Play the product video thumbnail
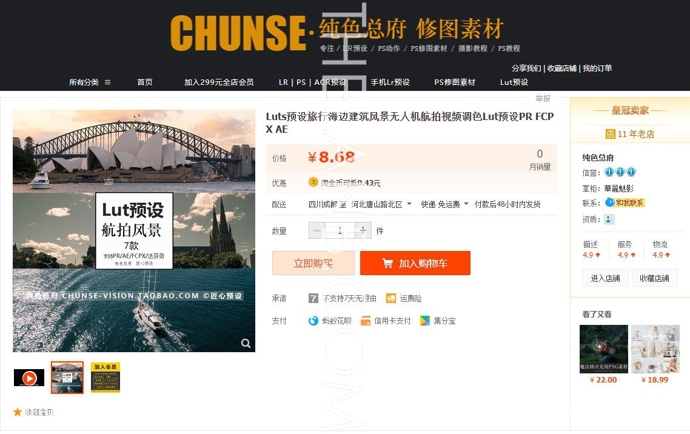The width and height of the screenshot is (690, 434). tap(29, 378)
